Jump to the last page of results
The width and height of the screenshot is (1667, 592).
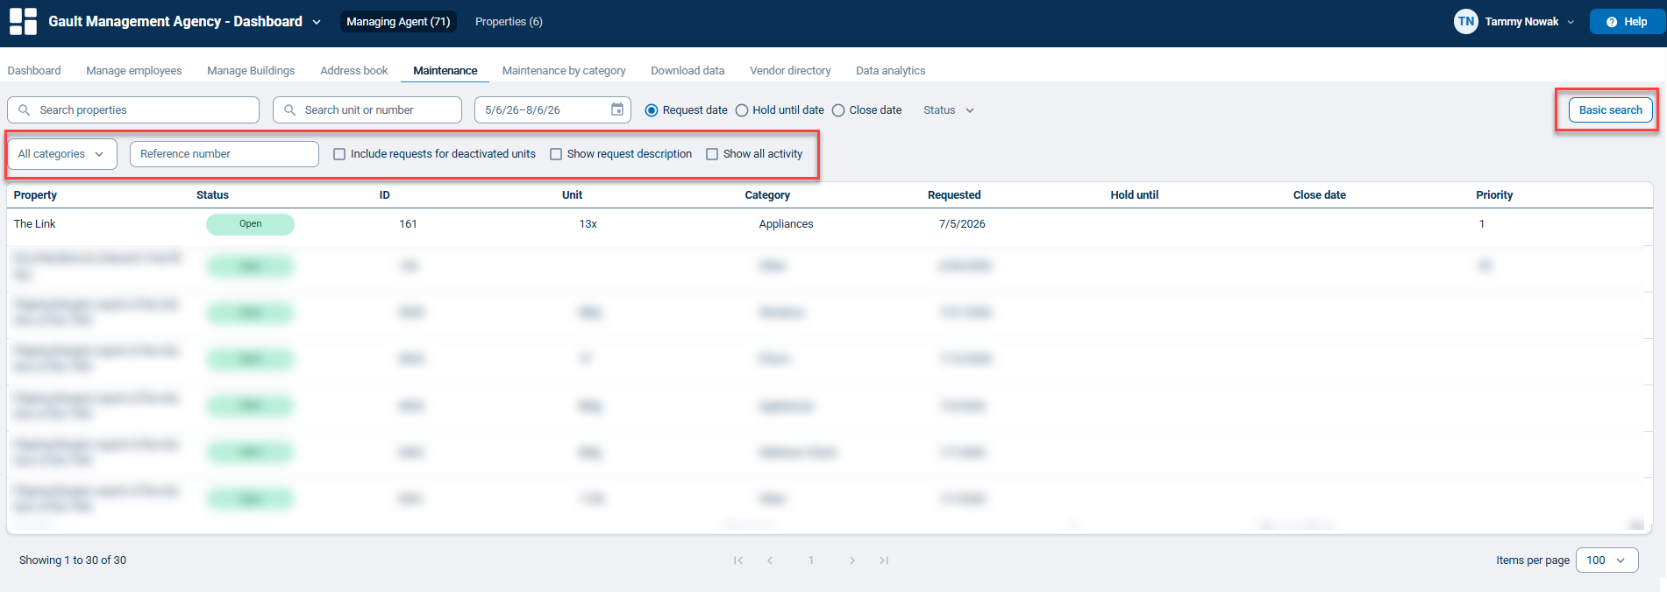pos(884,560)
